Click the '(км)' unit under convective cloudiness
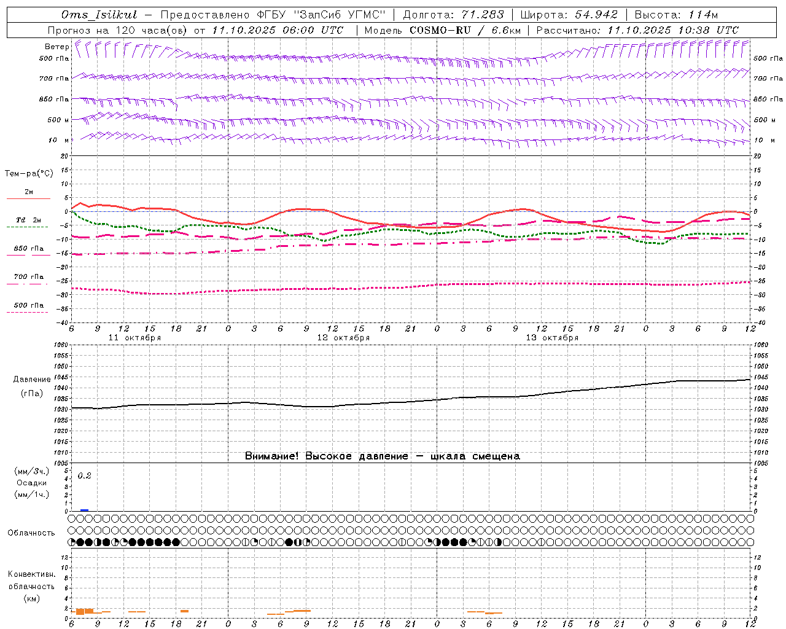The height and width of the screenshot is (629, 786). [31, 599]
